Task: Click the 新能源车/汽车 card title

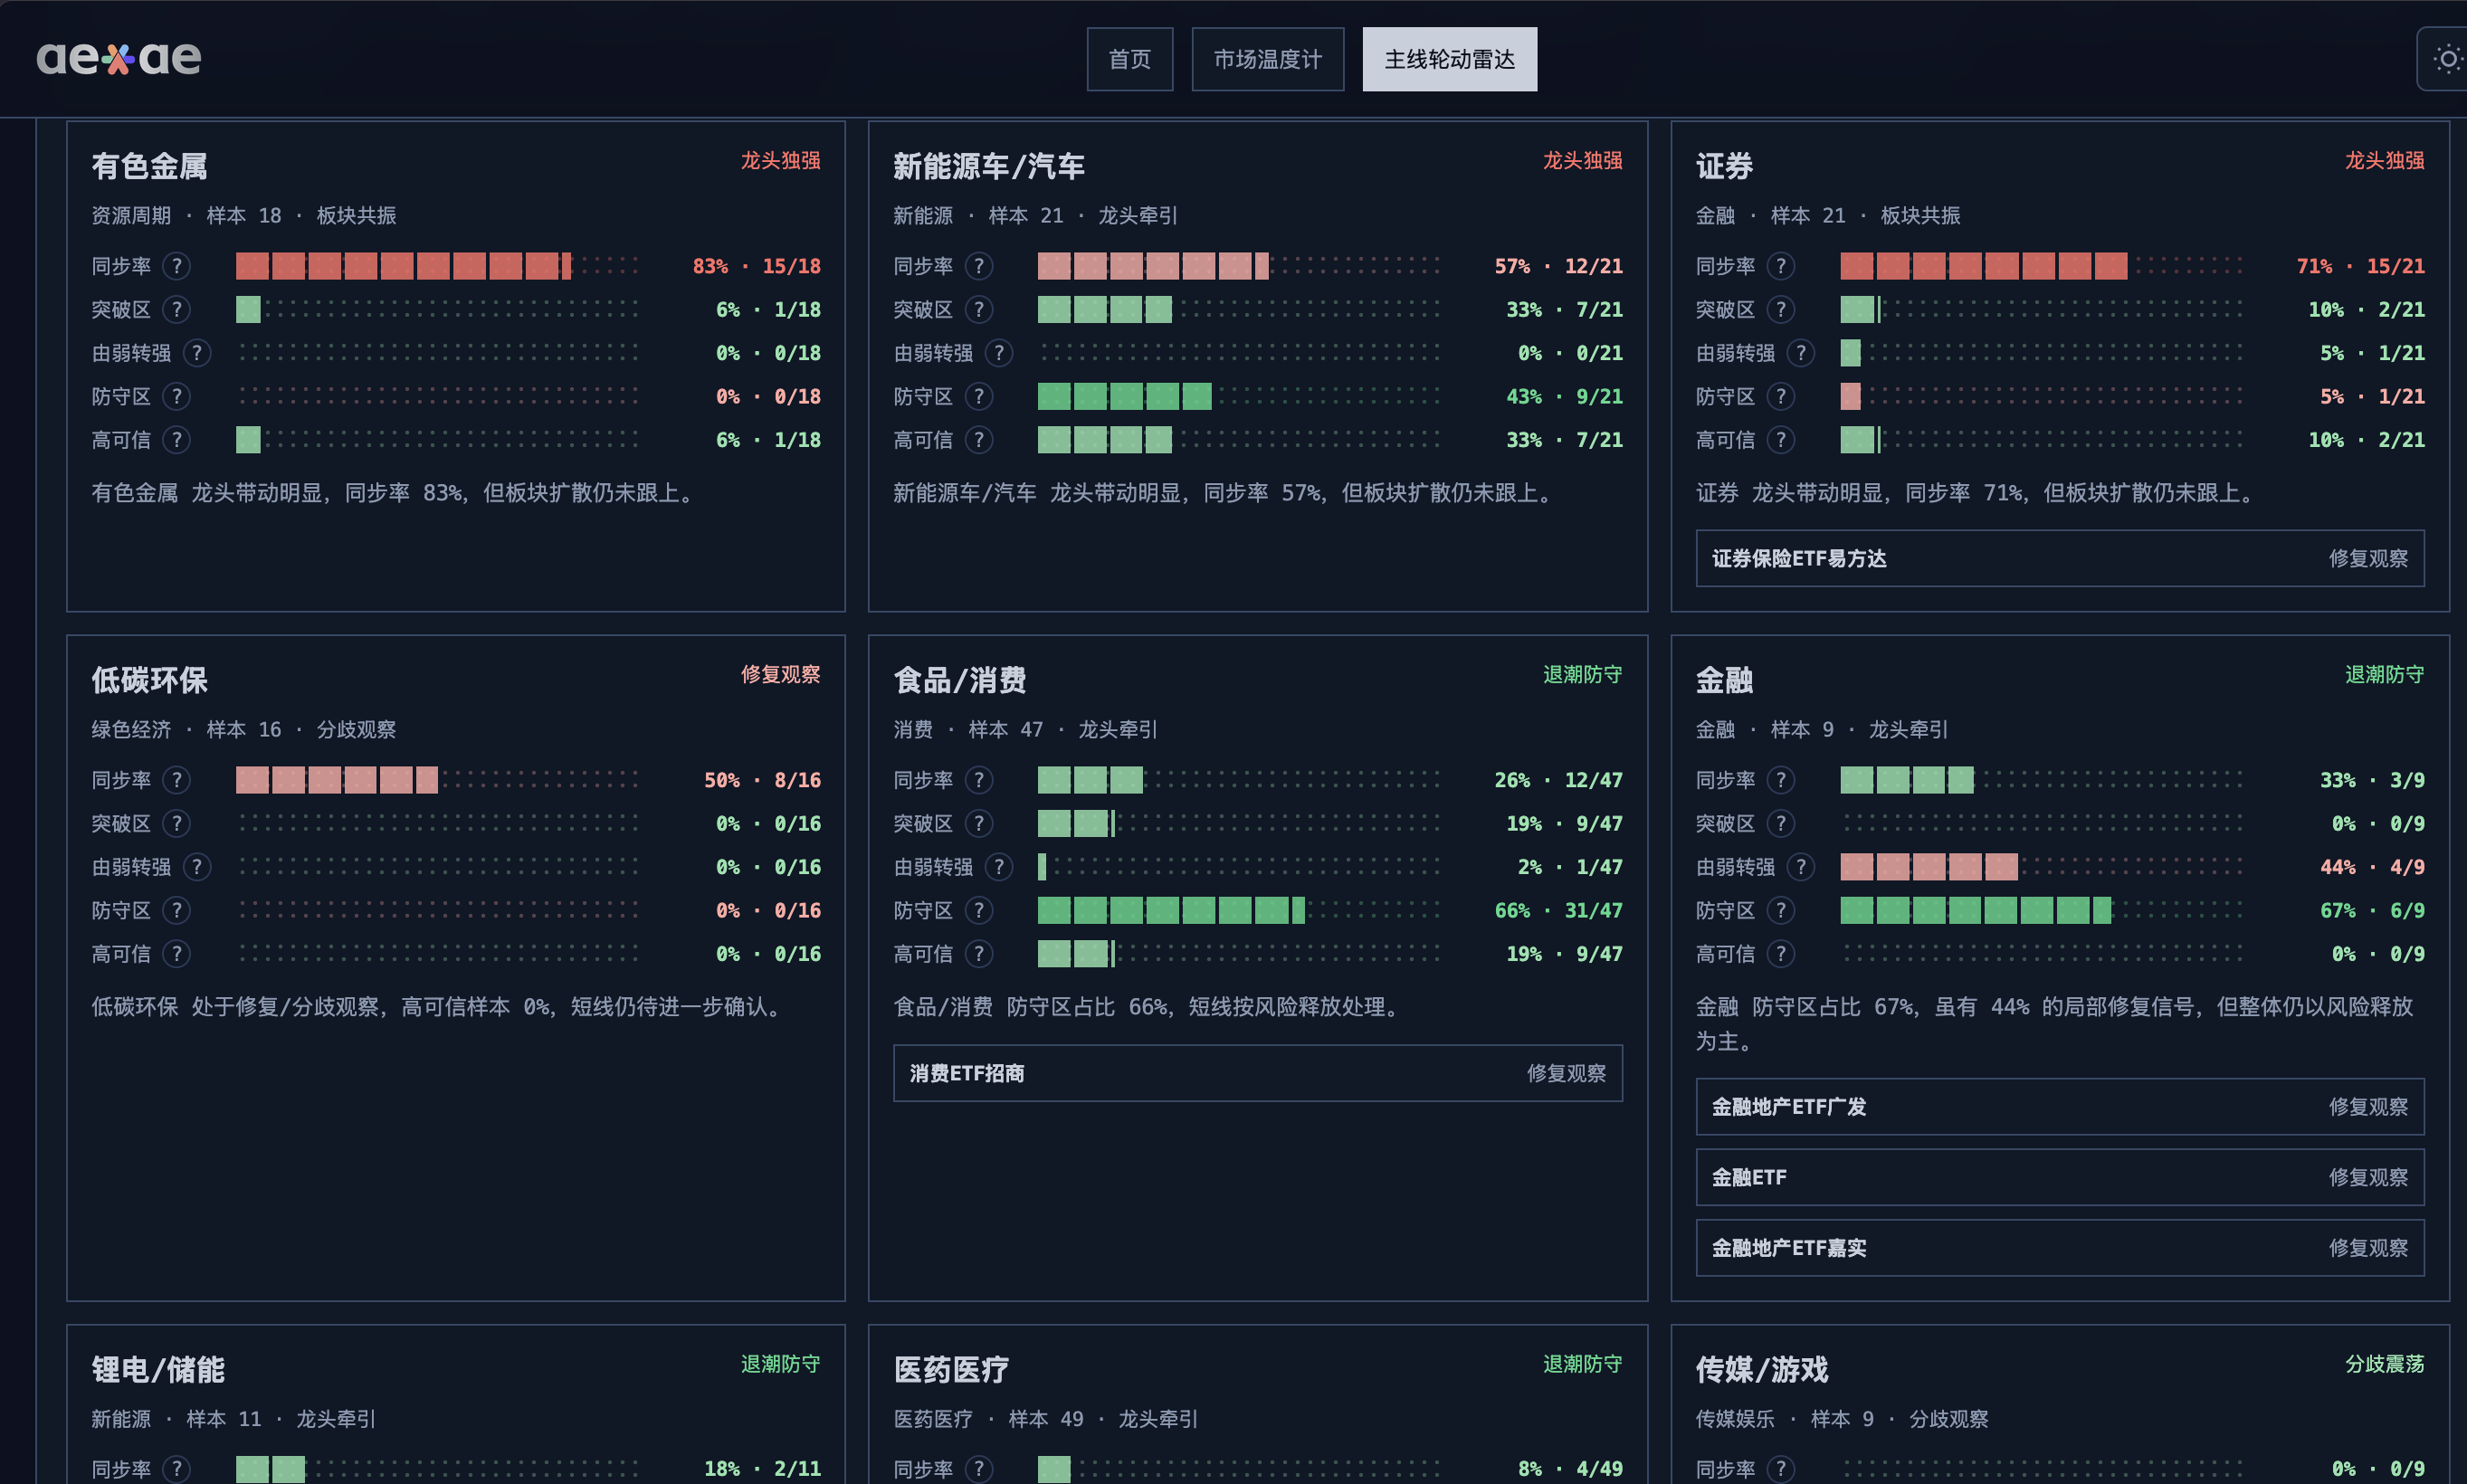Action: click(x=989, y=166)
